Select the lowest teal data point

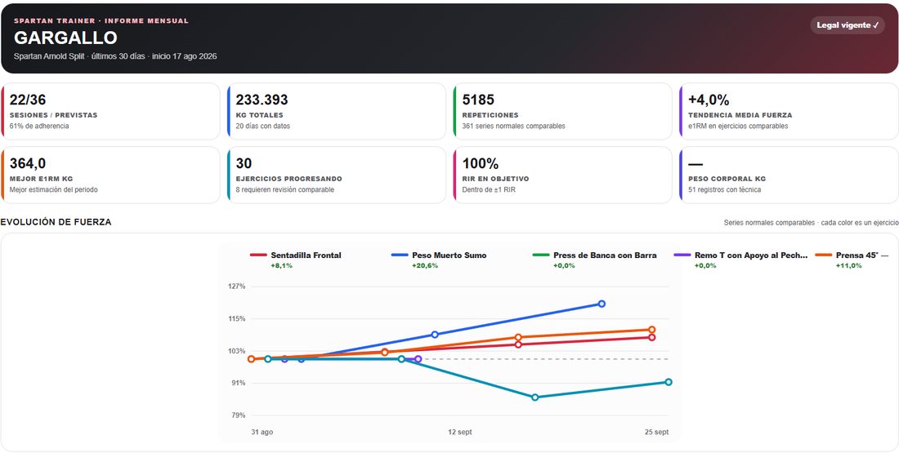tap(535, 397)
